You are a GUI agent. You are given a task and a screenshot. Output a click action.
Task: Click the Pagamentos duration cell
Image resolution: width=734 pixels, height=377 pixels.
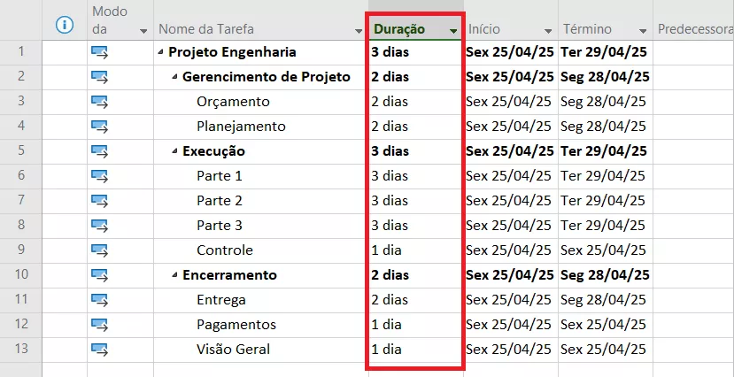point(413,325)
